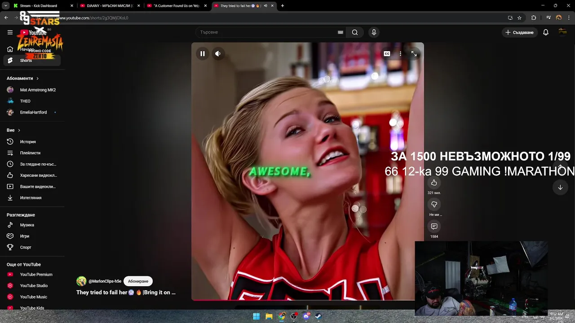Screen dimensions: 575x323
Task: Click the Short title They tried to fail her
Action: click(x=126, y=292)
